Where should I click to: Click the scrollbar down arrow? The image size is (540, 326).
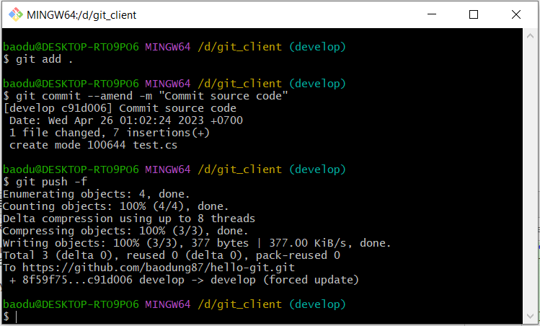(530, 316)
